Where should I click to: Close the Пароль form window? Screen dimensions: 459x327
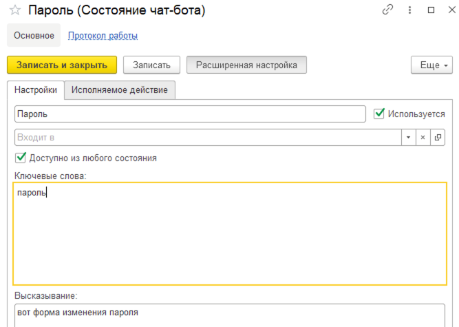pyautogui.click(x=451, y=10)
